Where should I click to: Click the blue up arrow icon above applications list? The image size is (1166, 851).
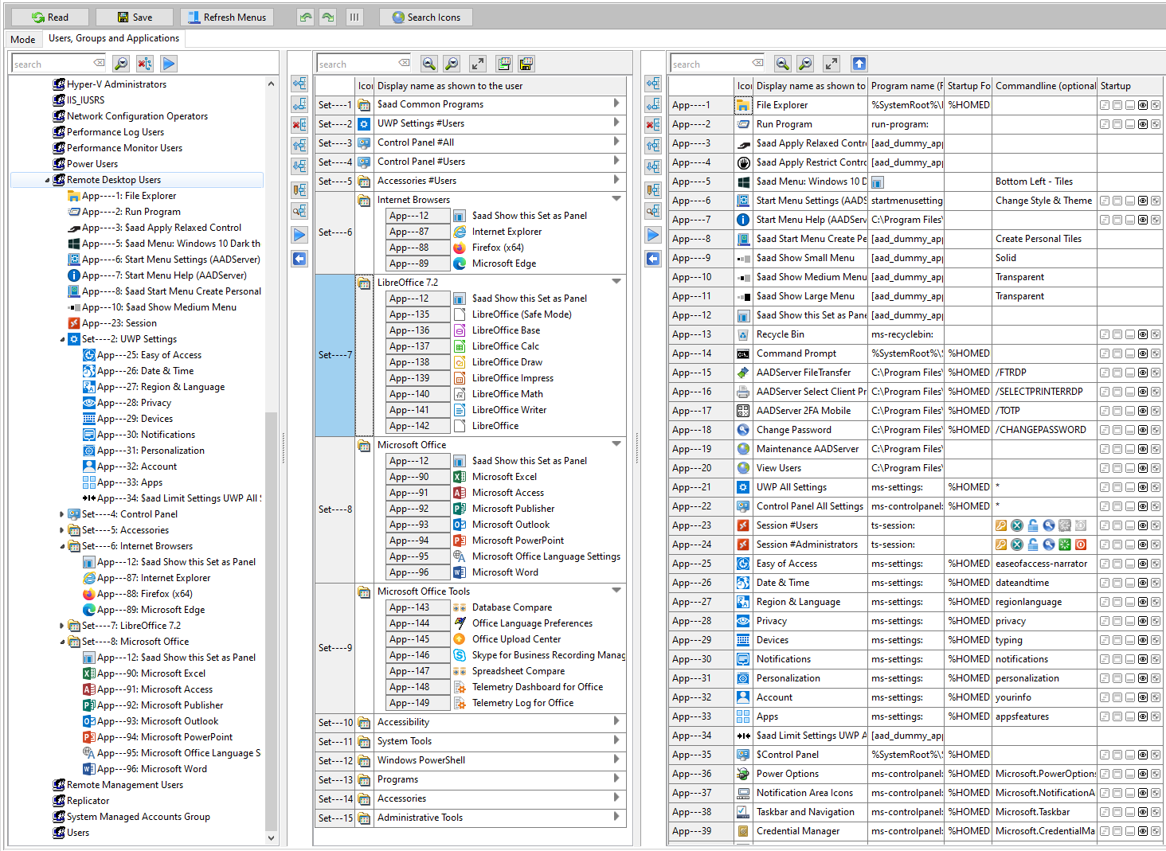[x=859, y=64]
